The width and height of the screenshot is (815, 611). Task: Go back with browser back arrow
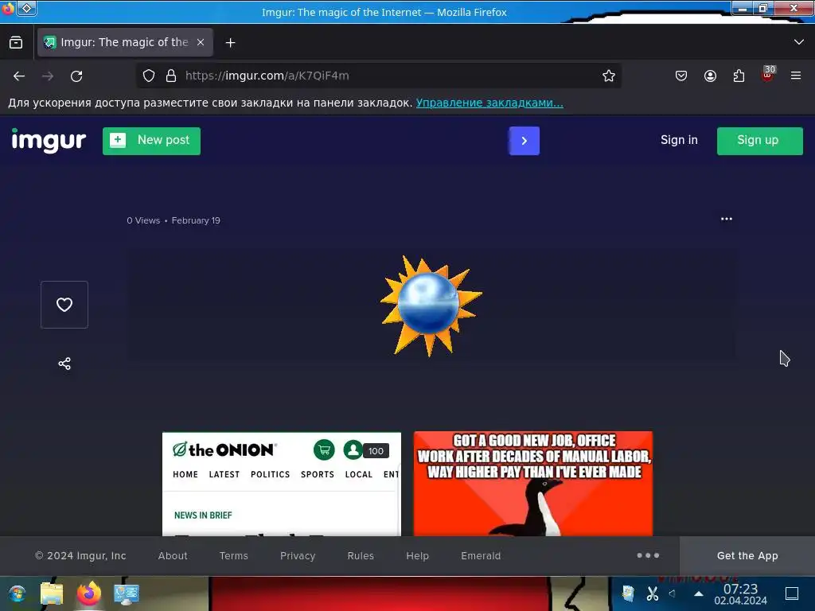pyautogui.click(x=19, y=76)
